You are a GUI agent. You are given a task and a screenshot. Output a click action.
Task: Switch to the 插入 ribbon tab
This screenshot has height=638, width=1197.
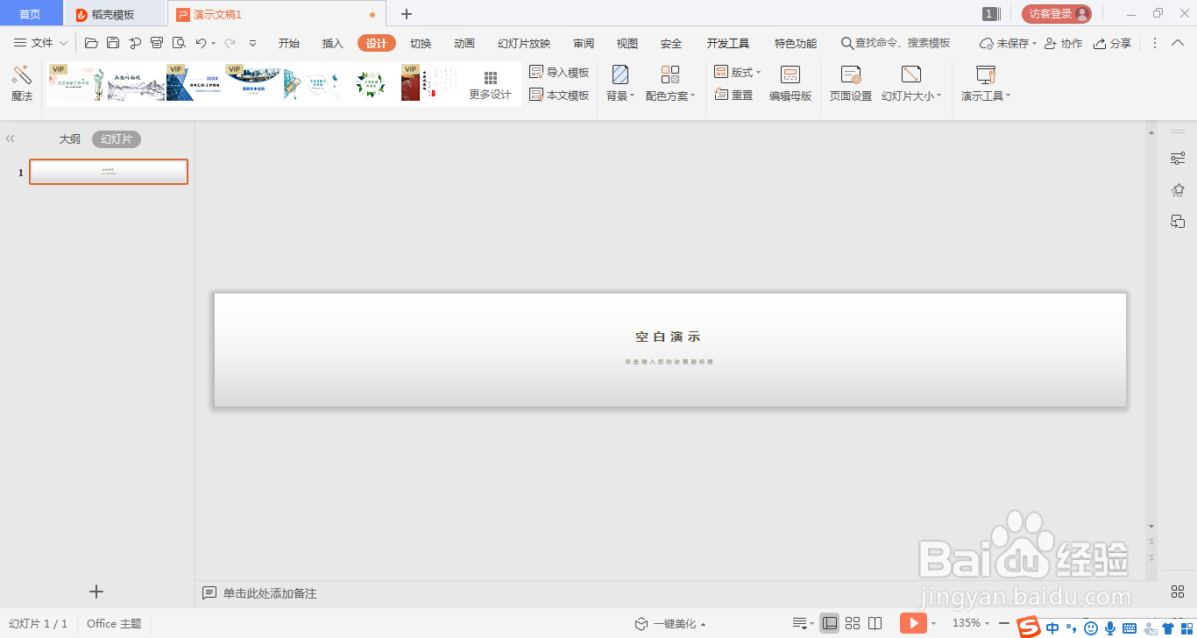point(331,42)
